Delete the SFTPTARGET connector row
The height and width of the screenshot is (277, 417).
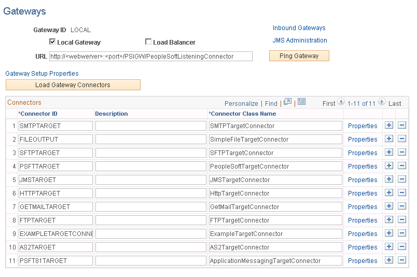click(x=402, y=153)
